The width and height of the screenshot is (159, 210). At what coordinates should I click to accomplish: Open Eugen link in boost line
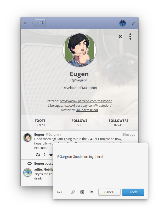click(39, 164)
